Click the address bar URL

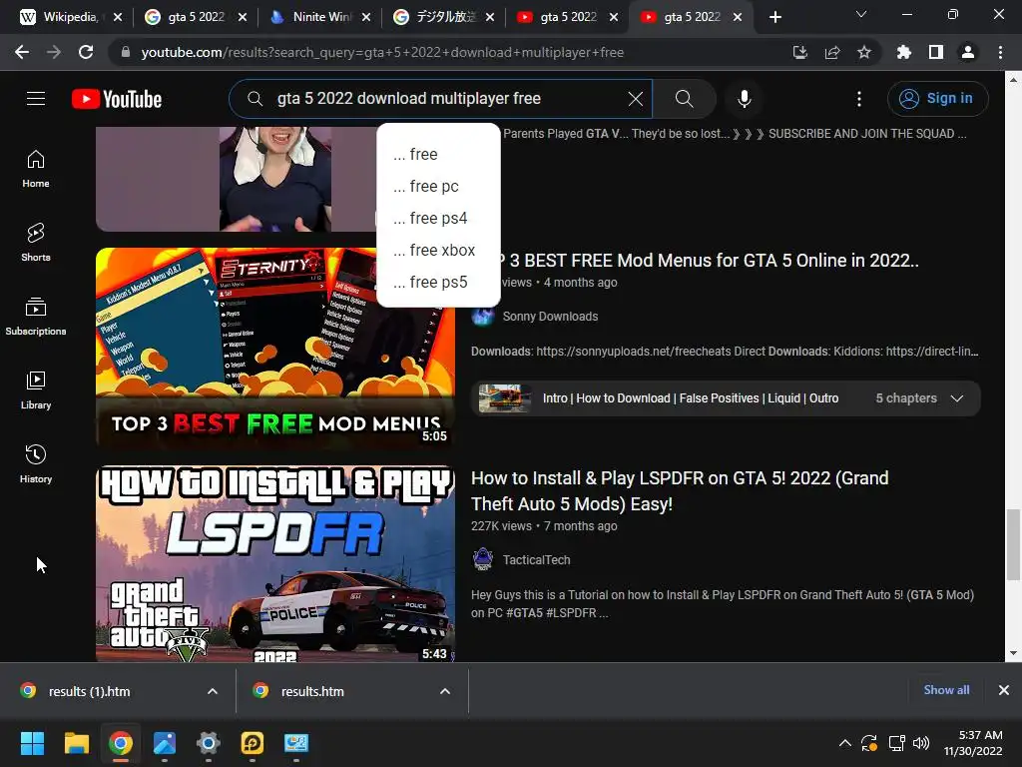[x=382, y=52]
